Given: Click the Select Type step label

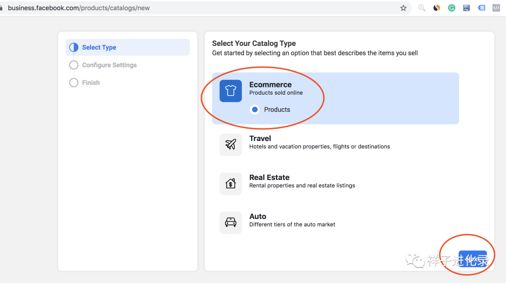Looking at the screenshot, I should [99, 47].
